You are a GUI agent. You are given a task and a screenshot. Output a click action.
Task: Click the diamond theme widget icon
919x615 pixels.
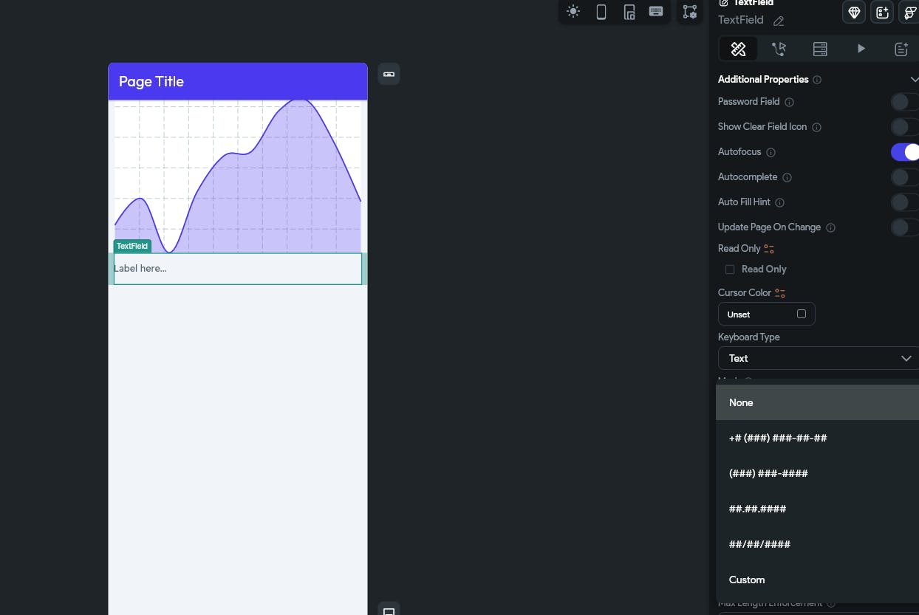(854, 12)
